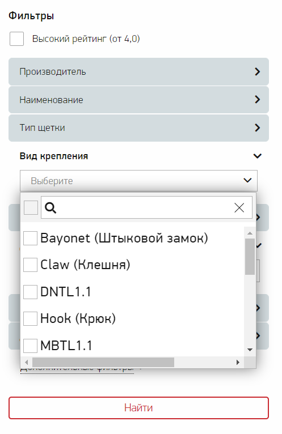282x434 pixels.
Task: Expand the Наименование filter section
Action: 138,100
